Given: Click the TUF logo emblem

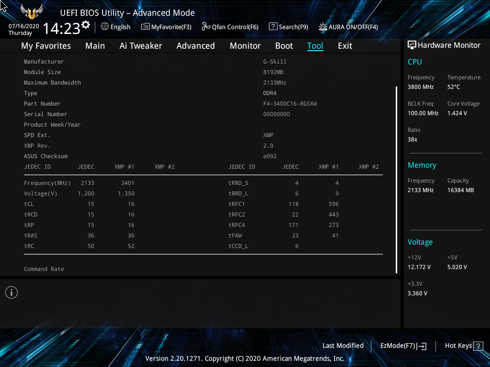Looking at the screenshot, I should click(x=32, y=11).
